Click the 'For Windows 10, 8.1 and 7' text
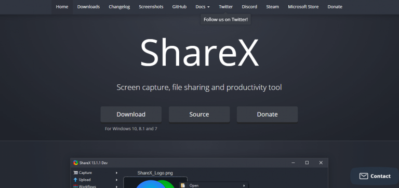This screenshot has height=188, width=399. pos(131,129)
